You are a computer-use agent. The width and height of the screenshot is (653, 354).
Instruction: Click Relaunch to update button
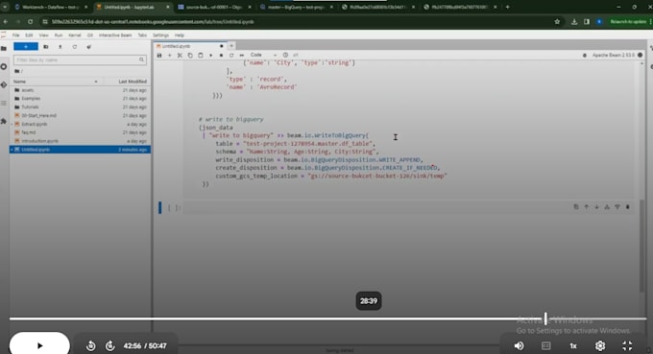(x=628, y=22)
